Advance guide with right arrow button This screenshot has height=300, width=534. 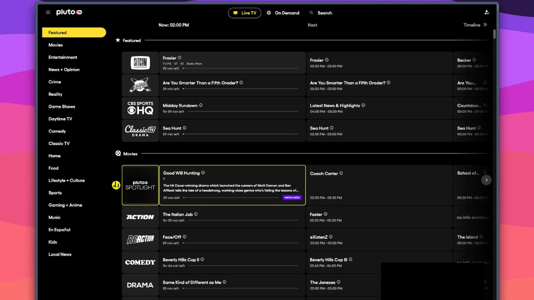(486, 180)
